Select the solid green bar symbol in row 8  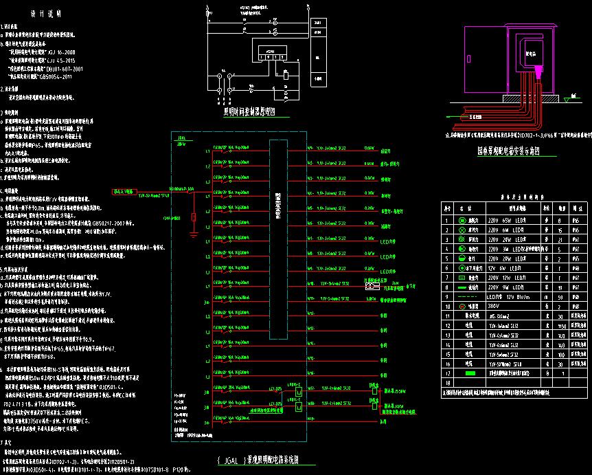(x=462, y=287)
